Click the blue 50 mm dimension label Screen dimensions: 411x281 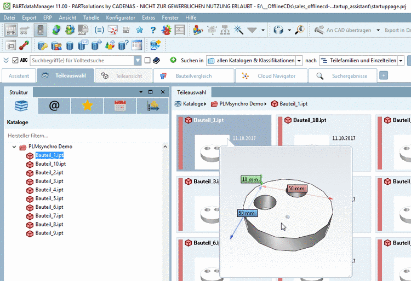[247, 213]
